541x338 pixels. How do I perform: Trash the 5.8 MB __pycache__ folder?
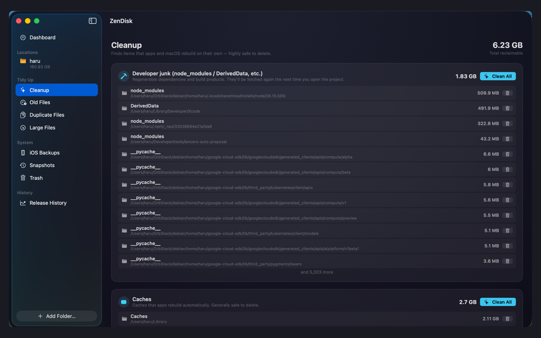(508, 185)
